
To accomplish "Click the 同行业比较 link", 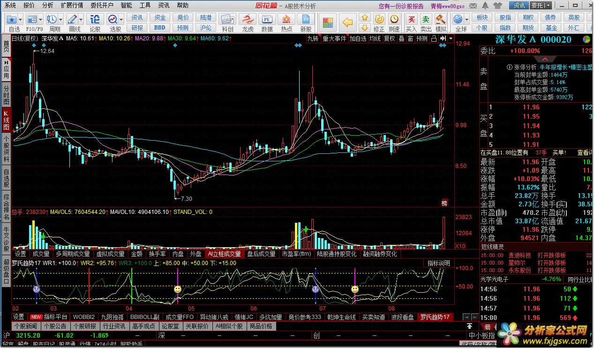I will coord(580,279).
